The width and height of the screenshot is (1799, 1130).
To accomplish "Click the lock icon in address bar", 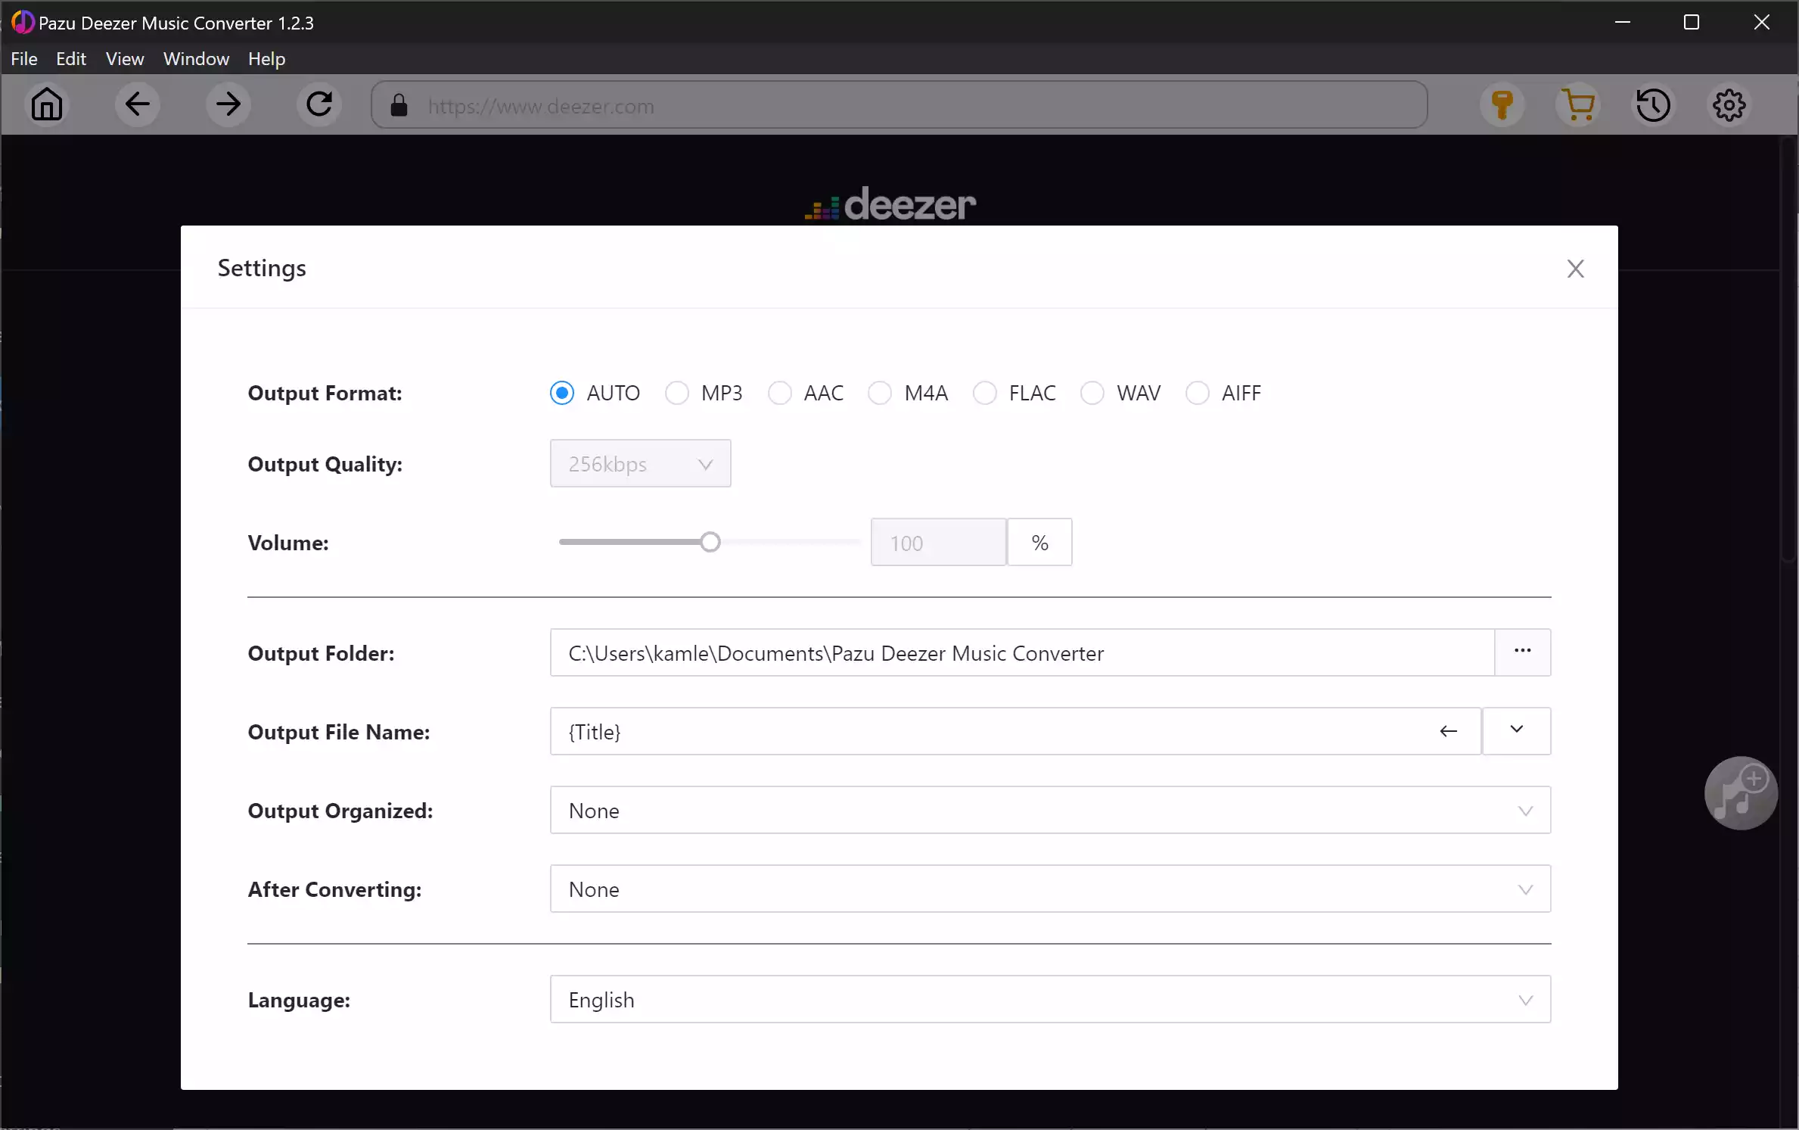I will click(399, 105).
